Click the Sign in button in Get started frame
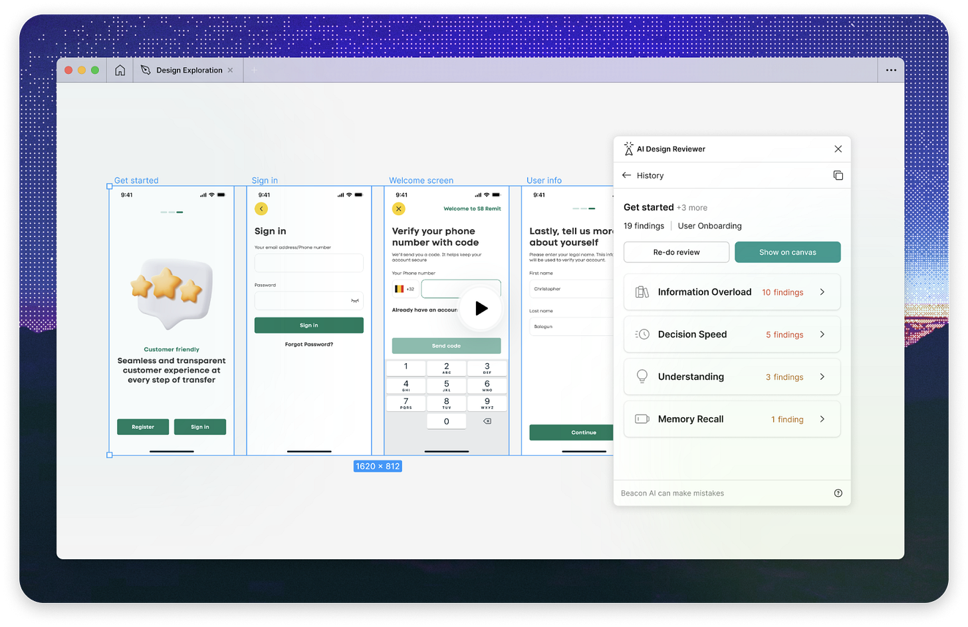The image size is (968, 627). 200,427
